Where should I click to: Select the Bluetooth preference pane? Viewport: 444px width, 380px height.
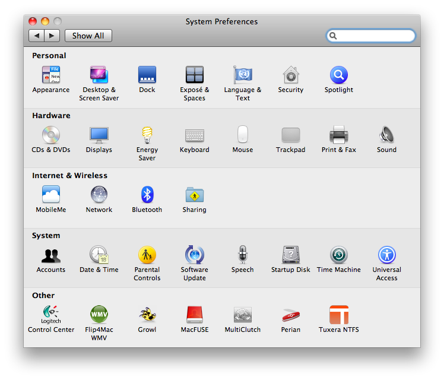point(147,195)
